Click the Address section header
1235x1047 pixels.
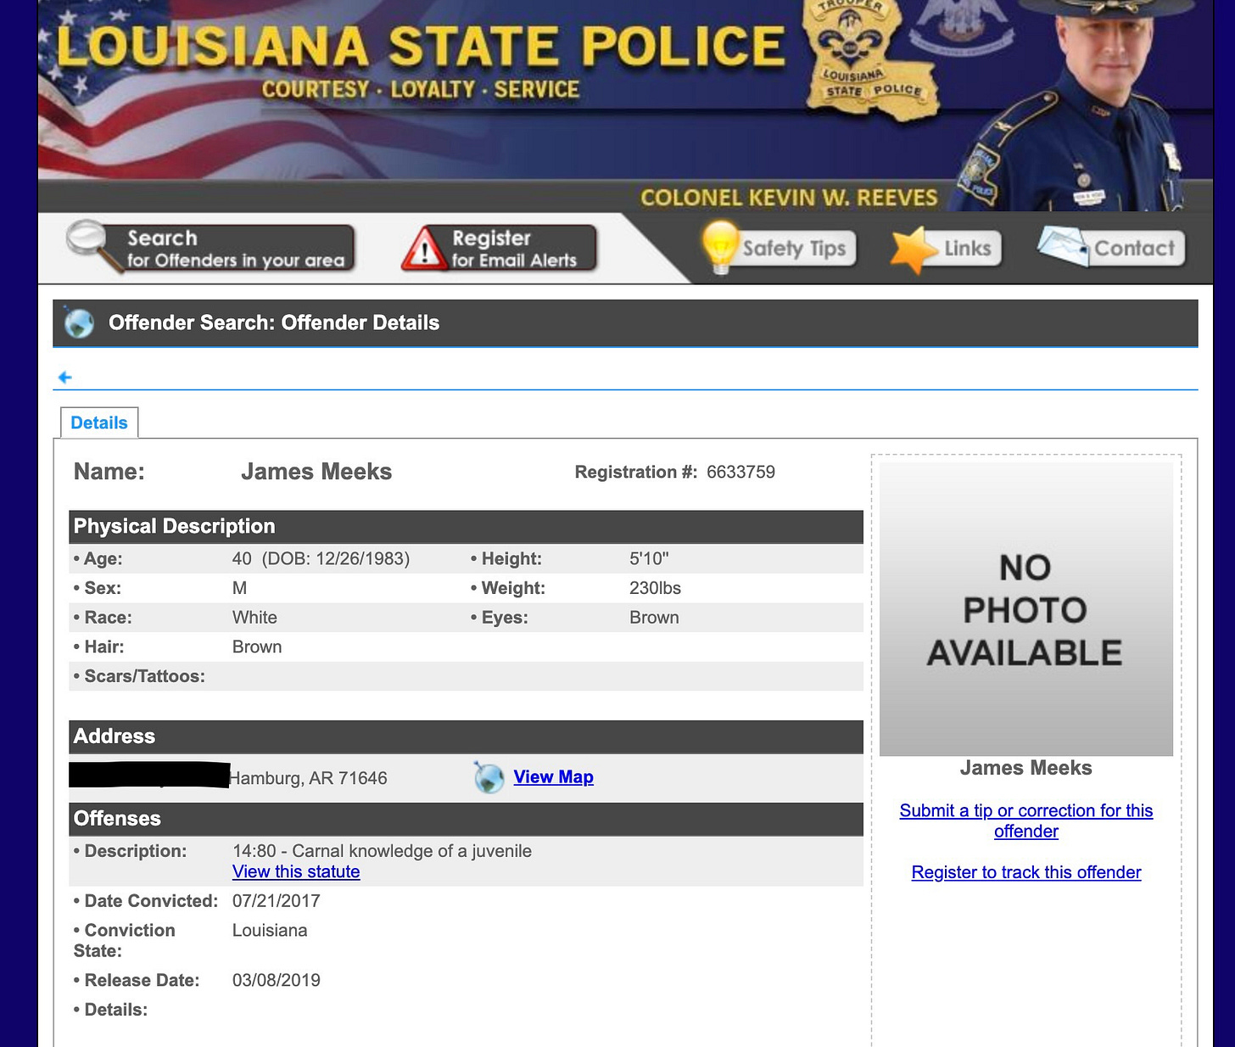click(x=466, y=736)
